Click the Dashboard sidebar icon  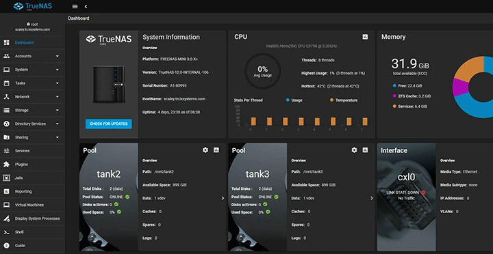[x=6, y=42]
